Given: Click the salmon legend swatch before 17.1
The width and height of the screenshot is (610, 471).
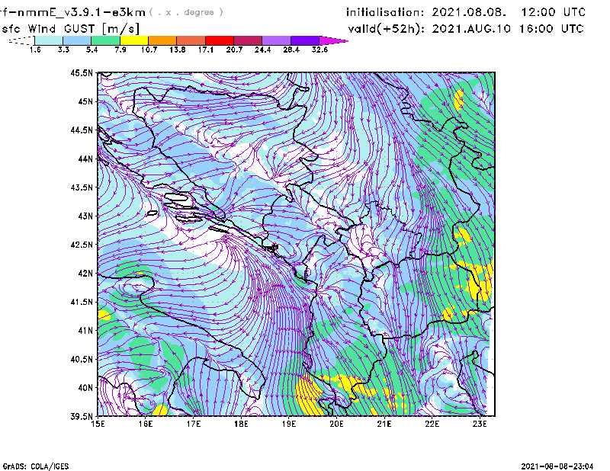Looking at the screenshot, I should [x=191, y=40].
